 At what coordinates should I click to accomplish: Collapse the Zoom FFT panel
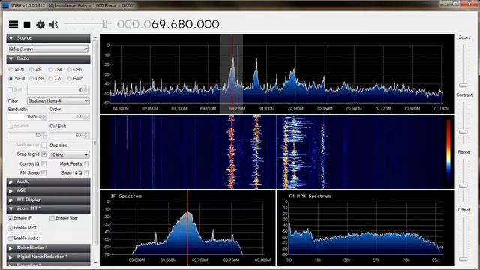48,208
